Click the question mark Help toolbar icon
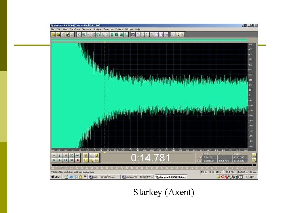This screenshot has height=213, width=285. [182, 34]
